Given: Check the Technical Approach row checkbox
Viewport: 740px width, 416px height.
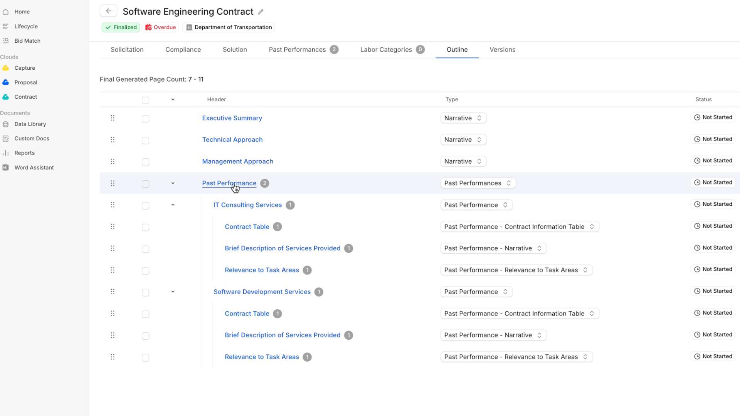Looking at the screenshot, I should pos(145,141).
